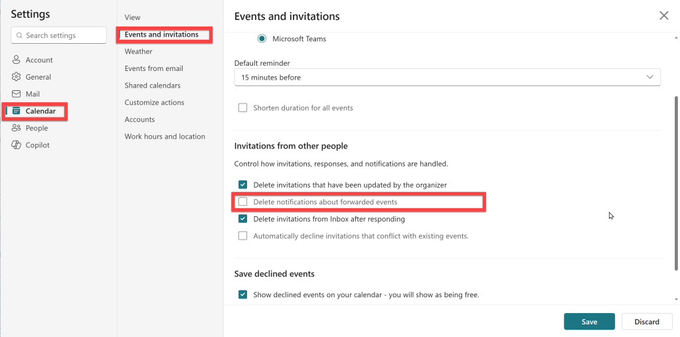Click the scrollbar down arrow
Viewport: 680px width, 337px height.
point(677,299)
